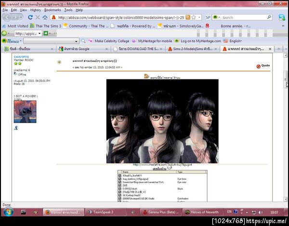Toggle checkbox for E-091022 blush row

[x=120, y=189]
